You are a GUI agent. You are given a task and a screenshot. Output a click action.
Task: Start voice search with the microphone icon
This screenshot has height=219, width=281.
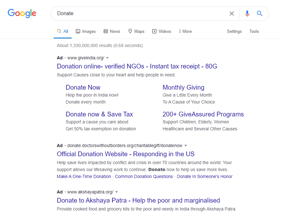(247, 14)
